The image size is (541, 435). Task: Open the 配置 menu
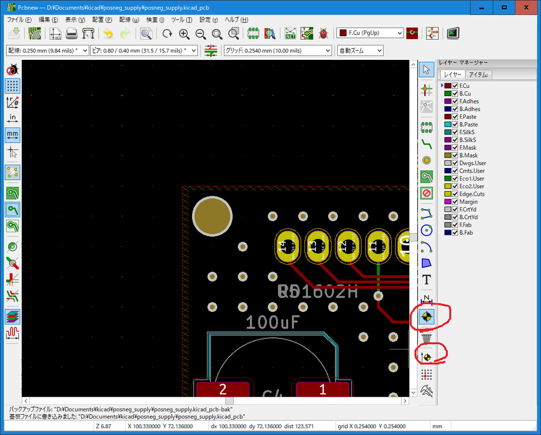pos(102,20)
